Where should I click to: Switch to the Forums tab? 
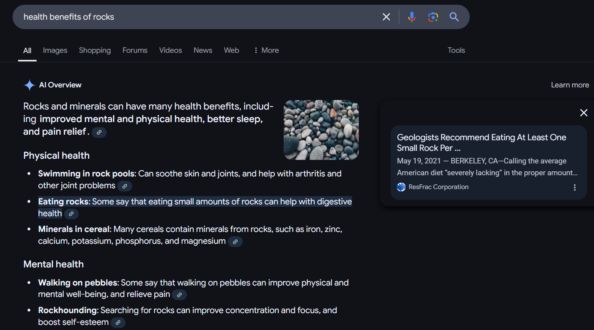(135, 50)
